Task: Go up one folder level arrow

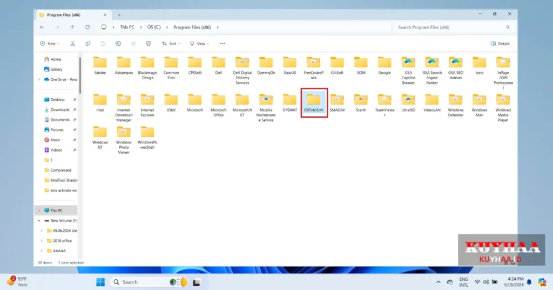Action: (72, 27)
